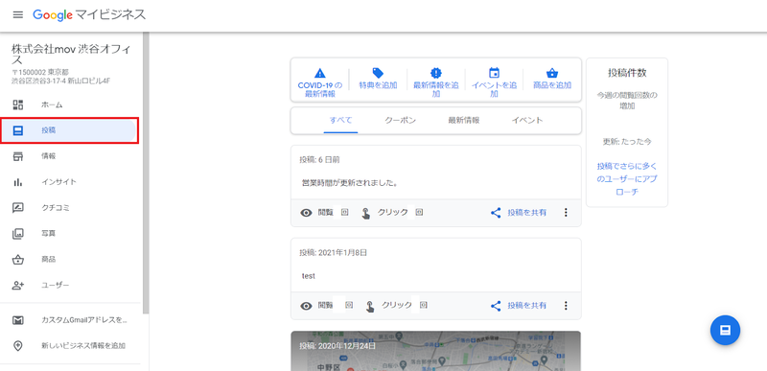Open more options on 営業時間 post
This screenshot has height=371, width=767.
(566, 213)
